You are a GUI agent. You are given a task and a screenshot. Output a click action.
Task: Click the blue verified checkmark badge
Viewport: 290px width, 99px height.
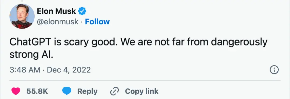82,12
